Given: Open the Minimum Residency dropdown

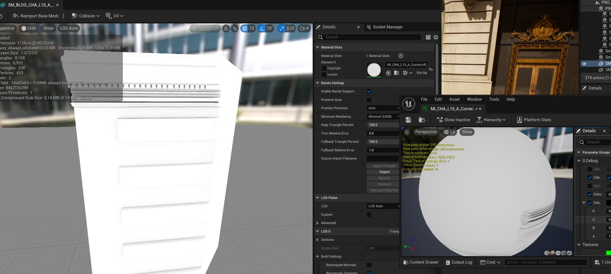Looking at the screenshot, I should 383,117.
